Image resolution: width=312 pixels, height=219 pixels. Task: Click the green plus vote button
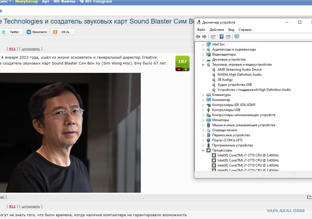click(x=186, y=69)
